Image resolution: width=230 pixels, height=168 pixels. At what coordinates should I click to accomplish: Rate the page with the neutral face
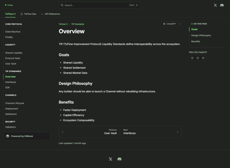(198, 58)
